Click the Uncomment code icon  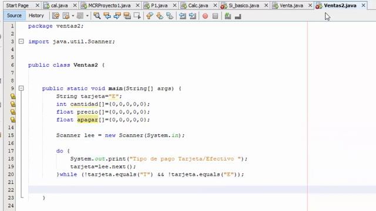(238, 16)
